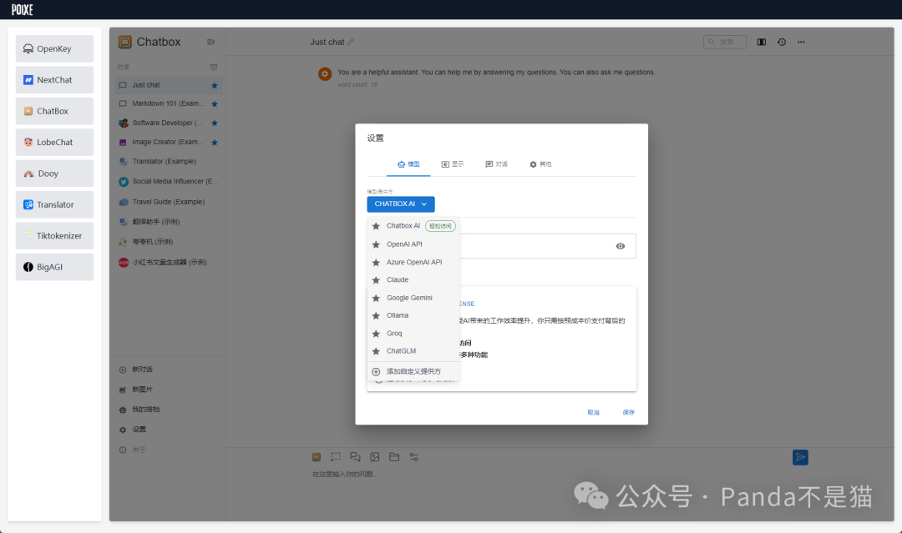Open chat history clock icon
902x533 pixels.
[x=781, y=42]
